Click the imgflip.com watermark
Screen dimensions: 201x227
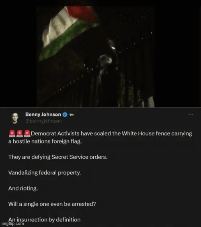(12, 223)
